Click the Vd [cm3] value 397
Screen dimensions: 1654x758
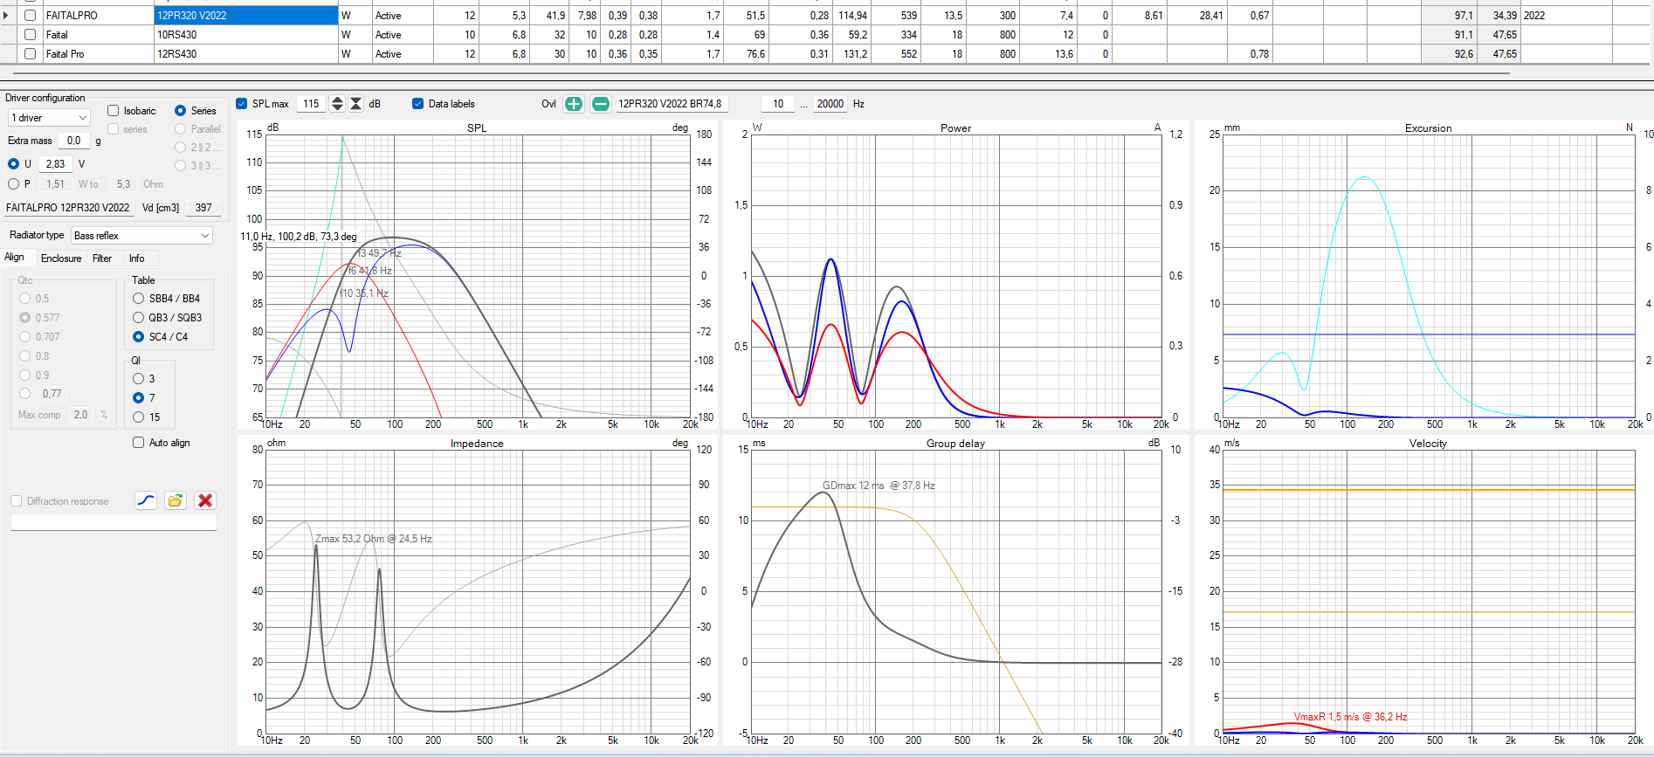pos(203,208)
